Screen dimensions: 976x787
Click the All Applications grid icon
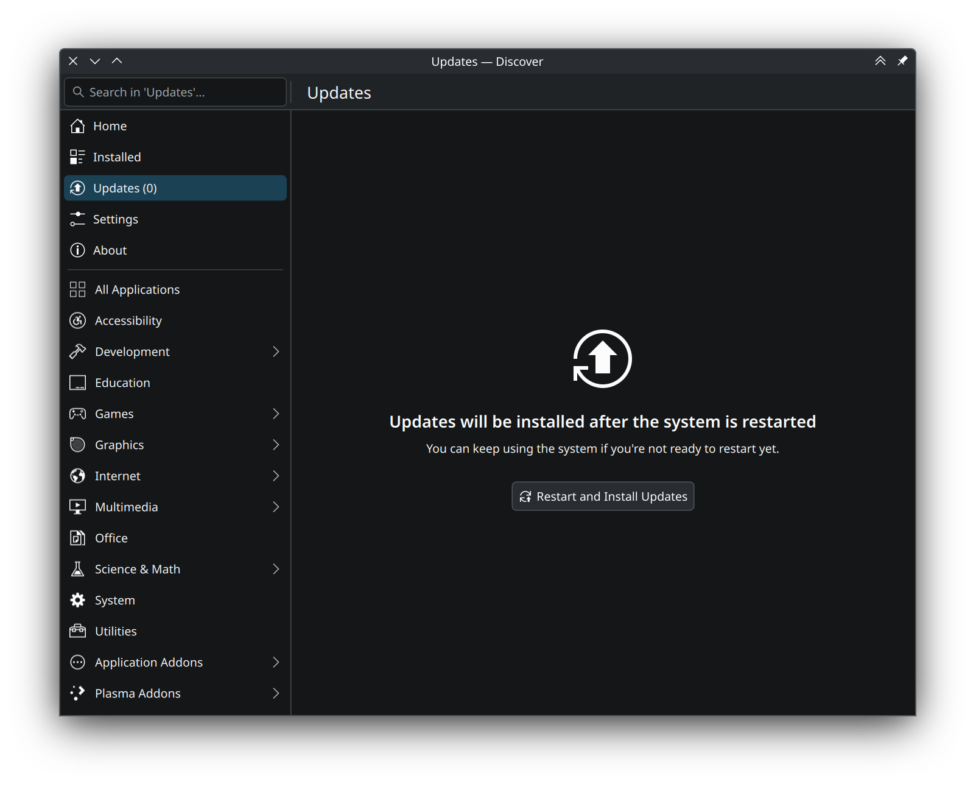77,289
